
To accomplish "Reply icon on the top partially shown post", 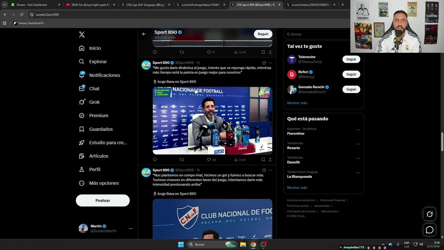I will 155,52.
